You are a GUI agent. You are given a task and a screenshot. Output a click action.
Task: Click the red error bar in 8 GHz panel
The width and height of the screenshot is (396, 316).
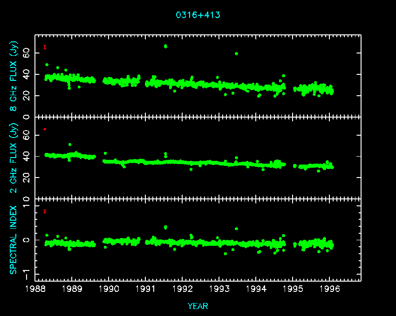45,47
